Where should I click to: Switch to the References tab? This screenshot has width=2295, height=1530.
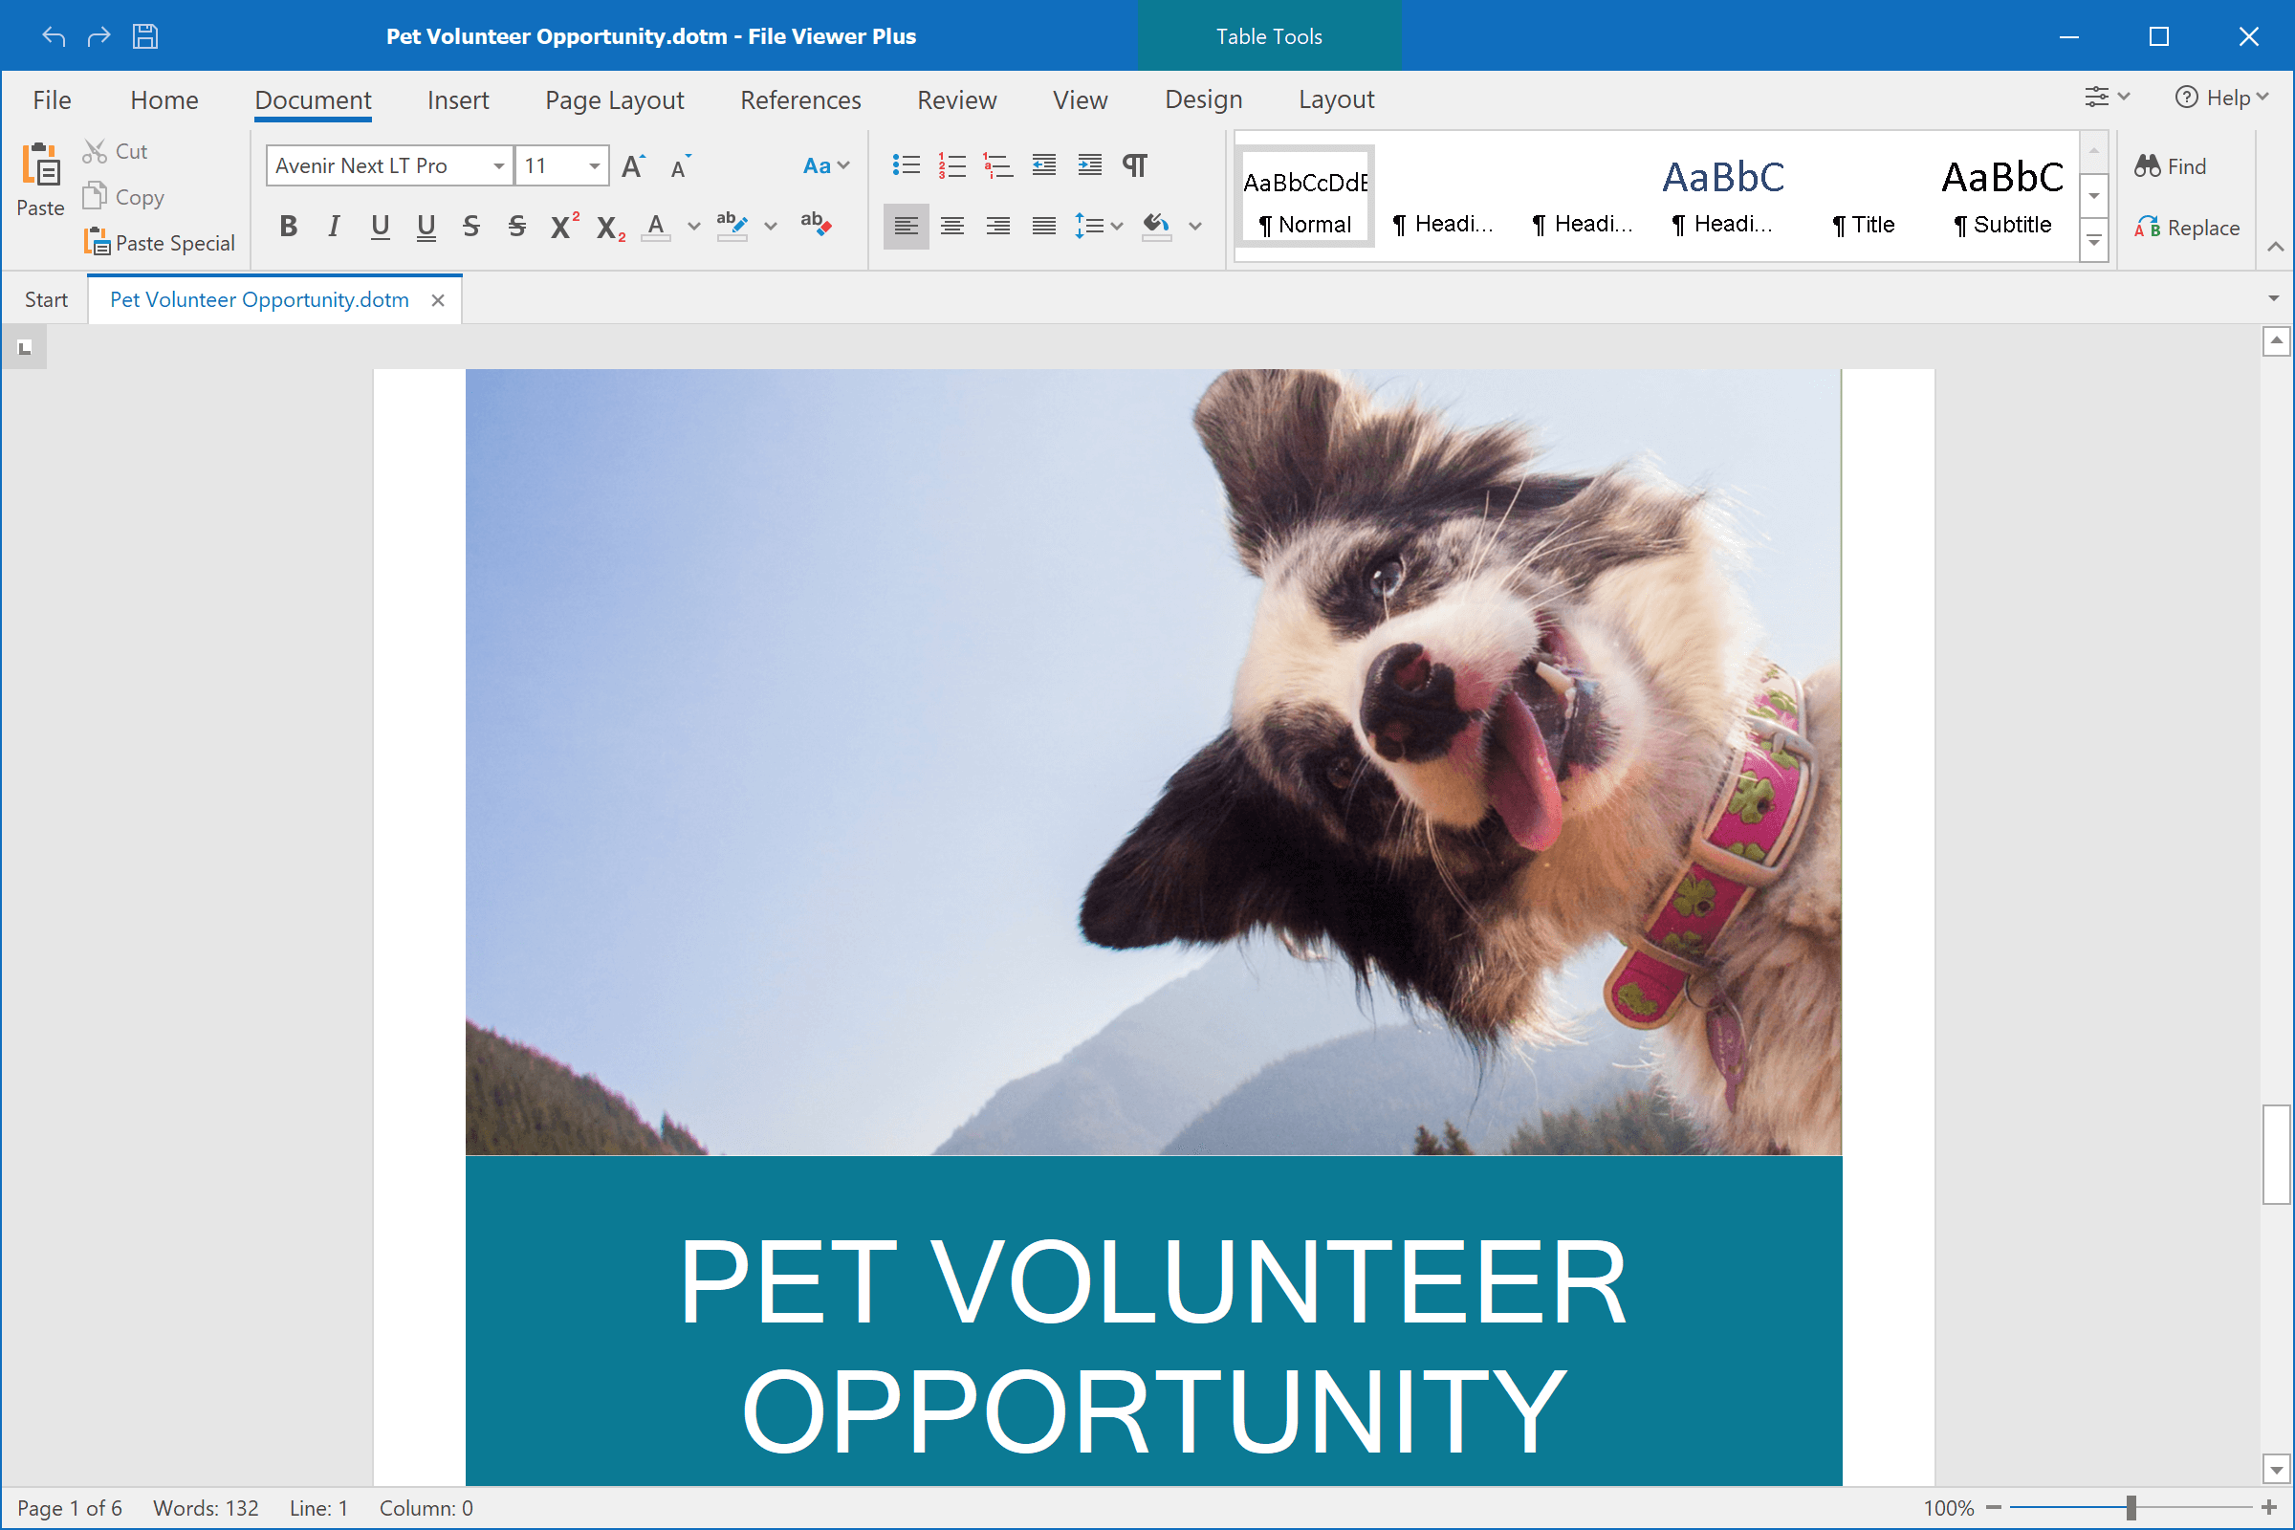click(799, 99)
